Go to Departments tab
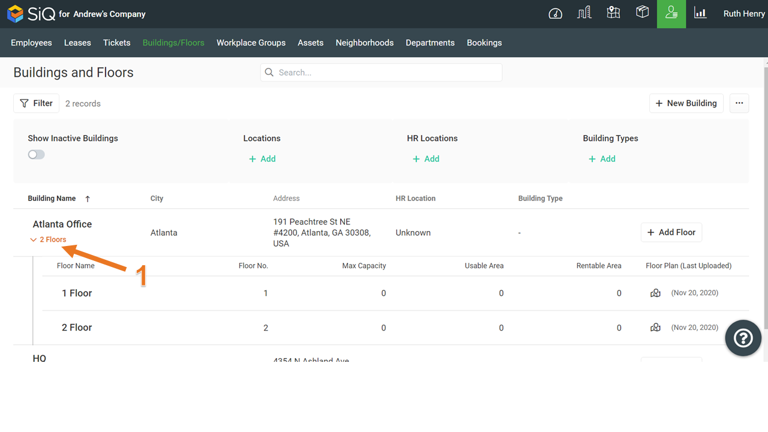The width and height of the screenshot is (768, 432). click(x=430, y=43)
